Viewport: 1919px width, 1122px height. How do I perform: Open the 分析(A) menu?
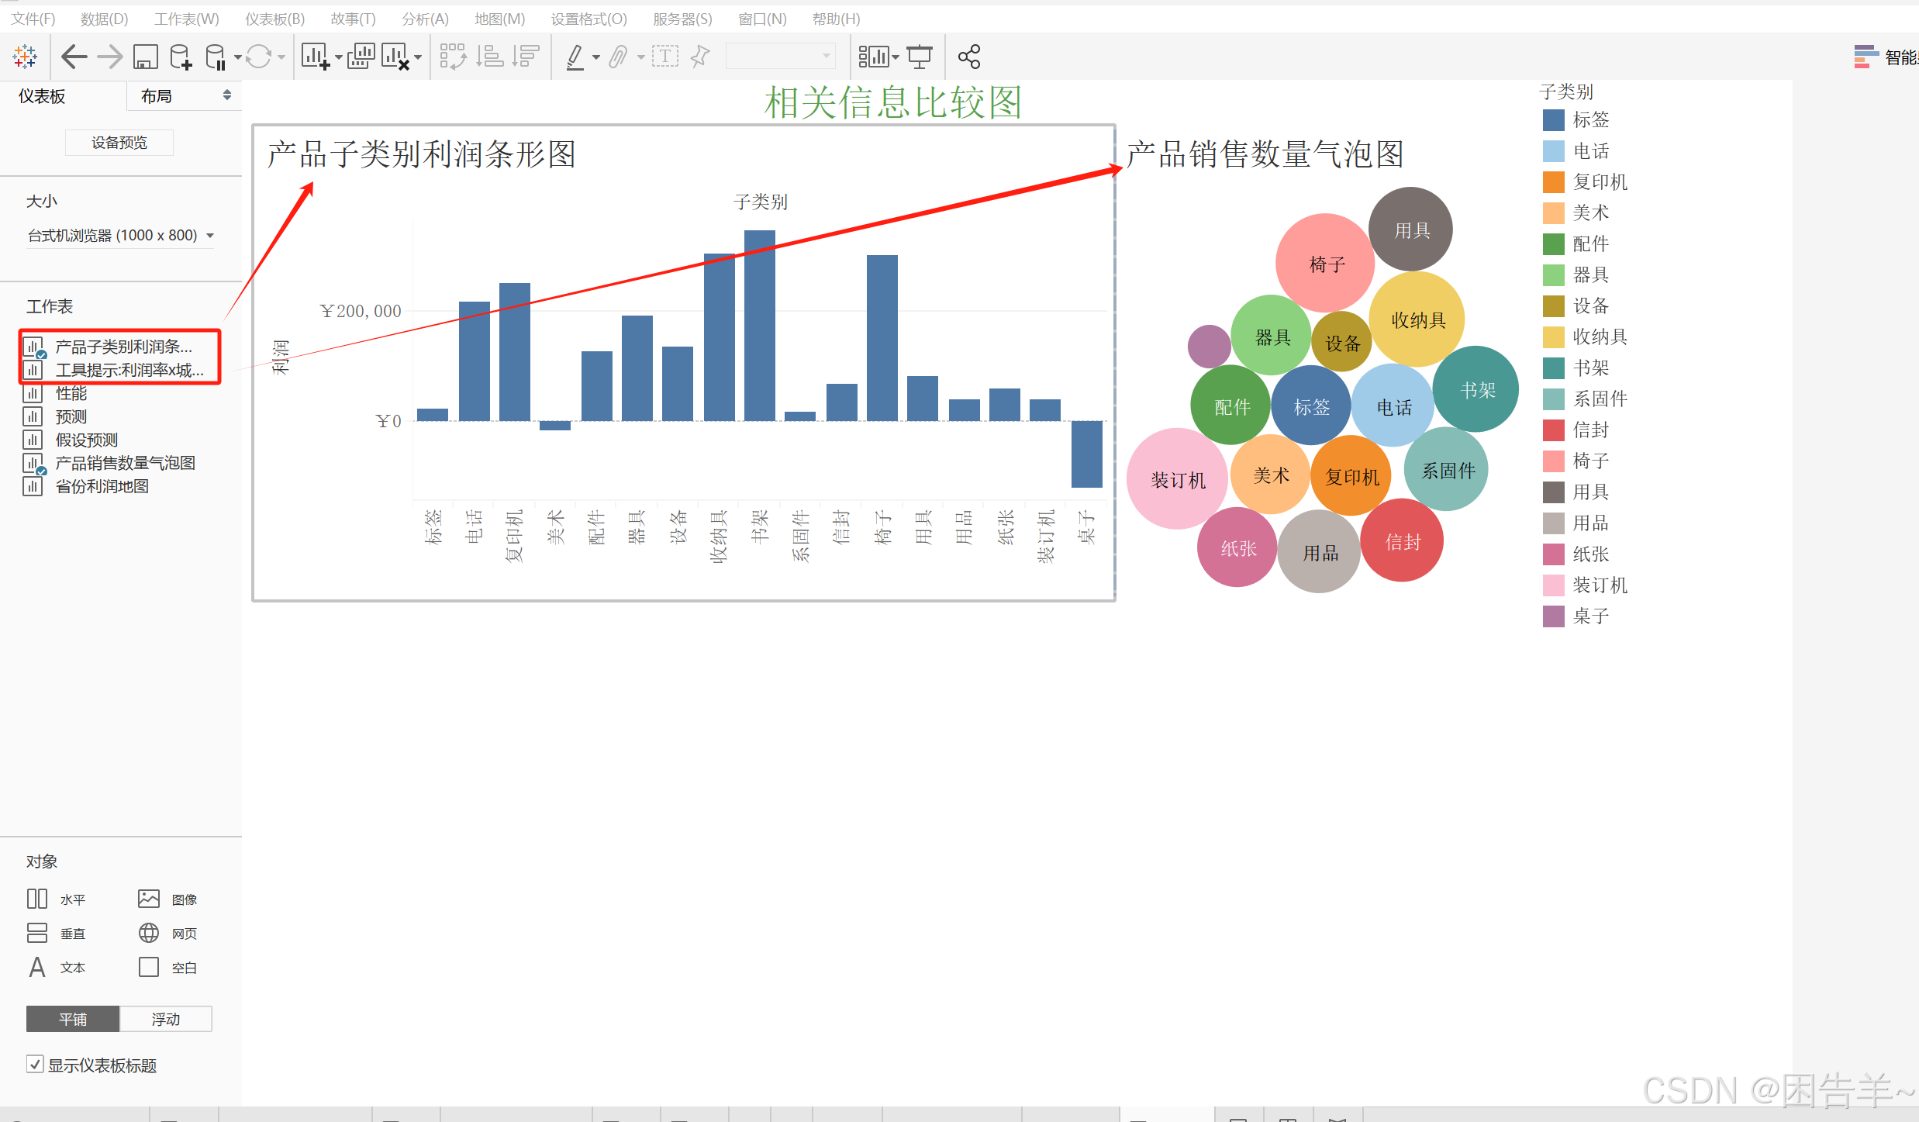click(x=425, y=19)
